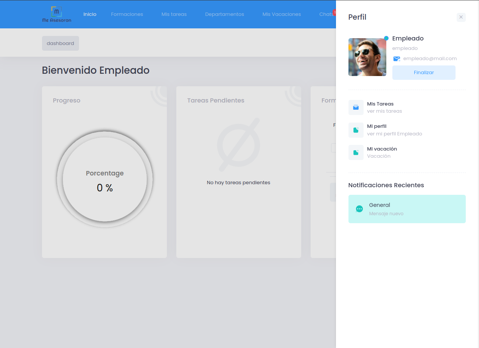
Task: Open Mis tareas in the top navigation
Action: (174, 14)
